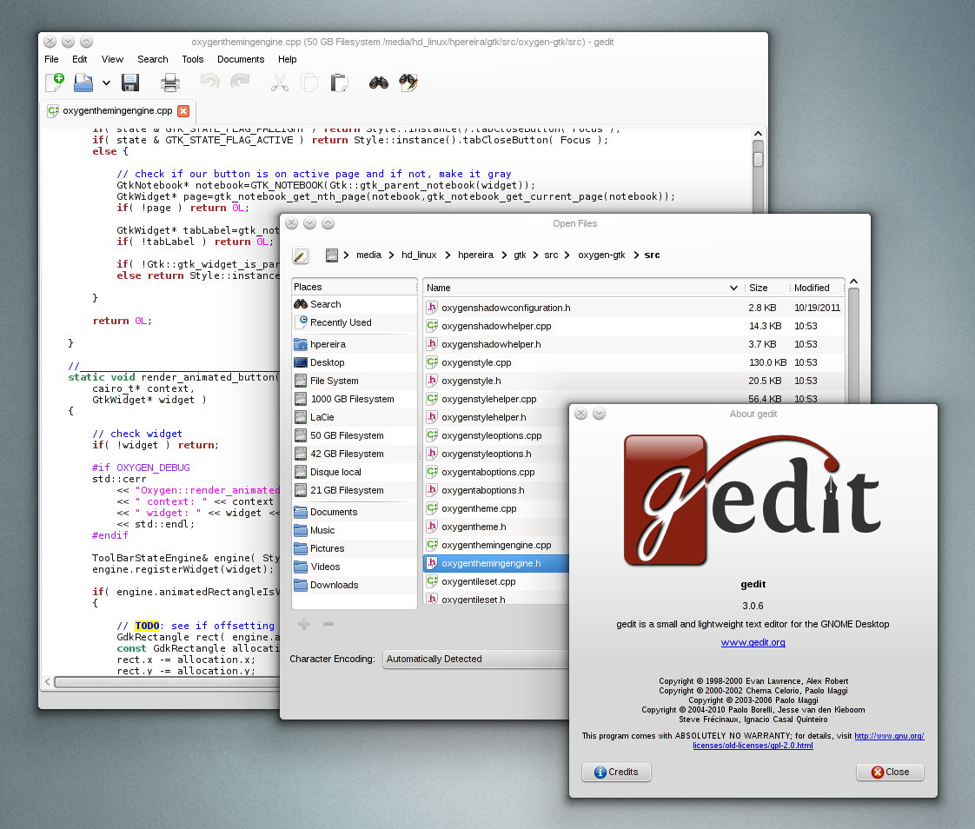Go to media in the path bar
Image resolution: width=975 pixels, height=829 pixels.
(x=368, y=255)
